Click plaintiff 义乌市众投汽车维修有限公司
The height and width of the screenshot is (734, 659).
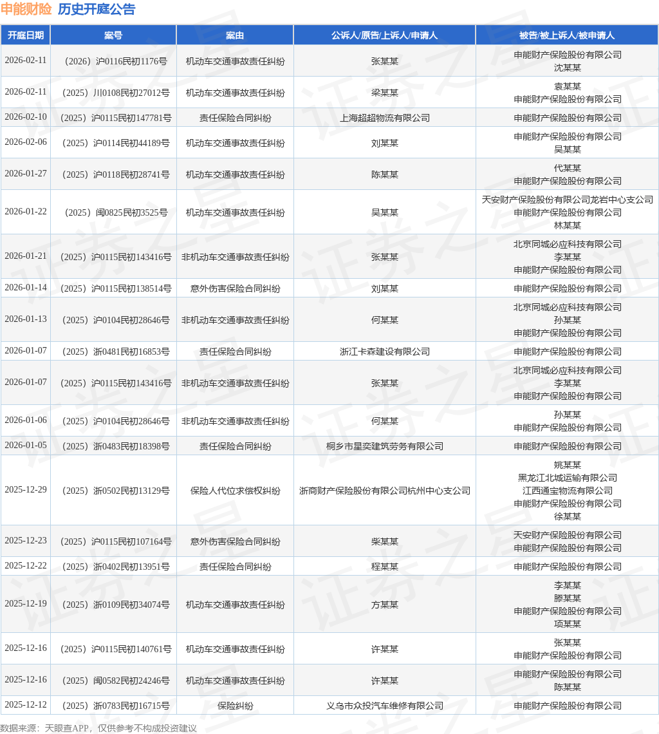[x=385, y=706]
